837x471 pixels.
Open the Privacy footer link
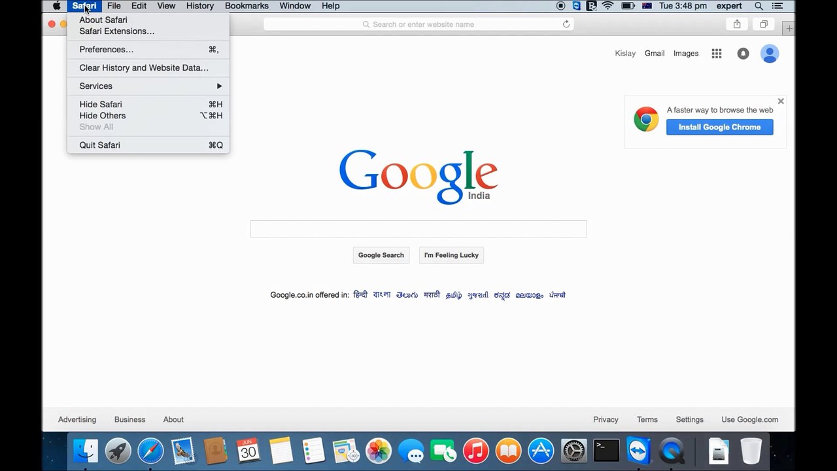[x=606, y=419]
